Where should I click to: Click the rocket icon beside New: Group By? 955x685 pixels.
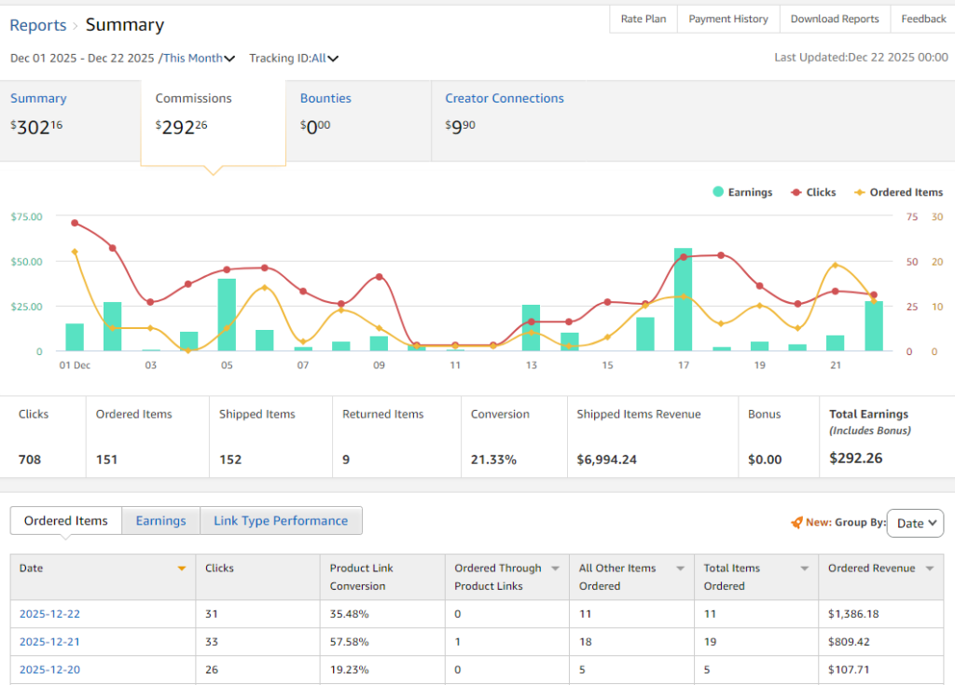796,523
